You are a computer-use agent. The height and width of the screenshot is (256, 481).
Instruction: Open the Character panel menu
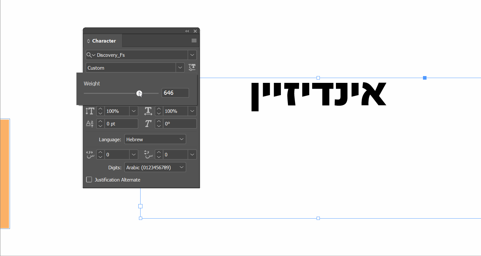tap(194, 41)
